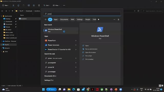164x92 pixels.
Task: Expand the power bi web suggestion arrow
Action: click(x=76, y=67)
